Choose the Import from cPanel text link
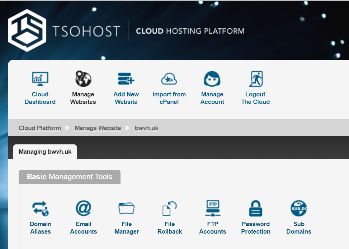The image size is (349, 249). coord(169,98)
